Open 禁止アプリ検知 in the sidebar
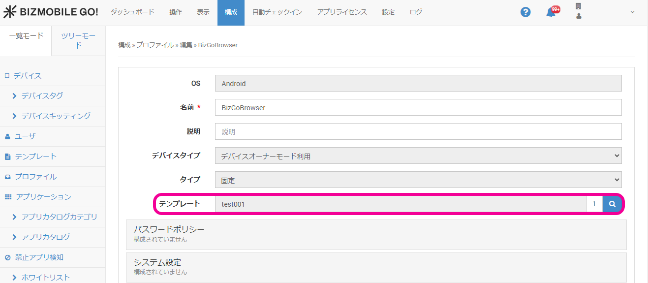 tap(39, 257)
